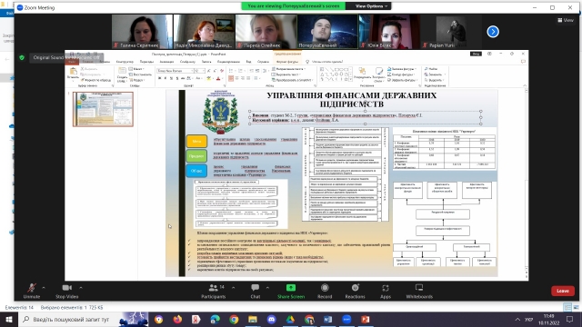
Task: Open Zoom Apps
Action: pyautogui.click(x=386, y=291)
